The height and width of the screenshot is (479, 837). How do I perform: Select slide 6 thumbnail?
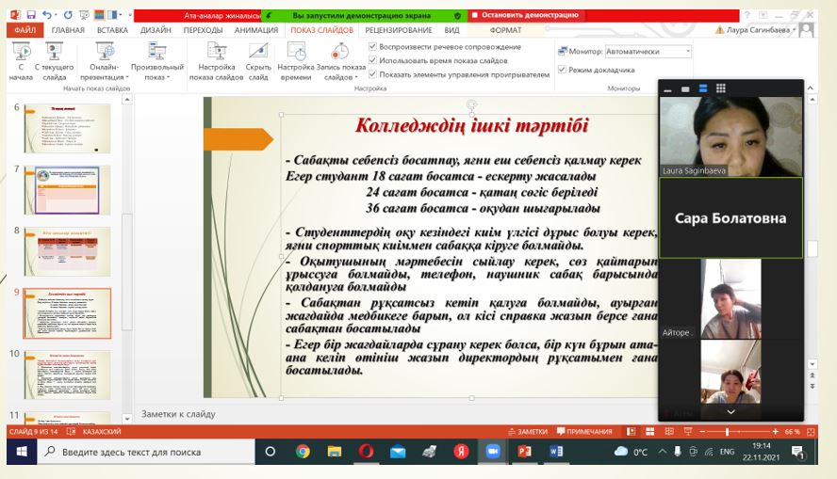coord(67,128)
